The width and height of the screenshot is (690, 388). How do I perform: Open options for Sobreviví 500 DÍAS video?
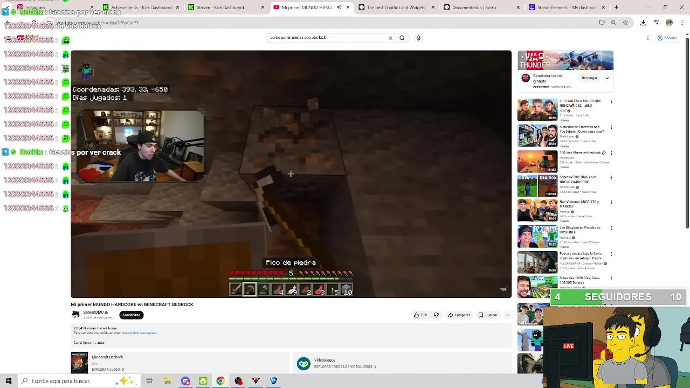click(x=611, y=177)
